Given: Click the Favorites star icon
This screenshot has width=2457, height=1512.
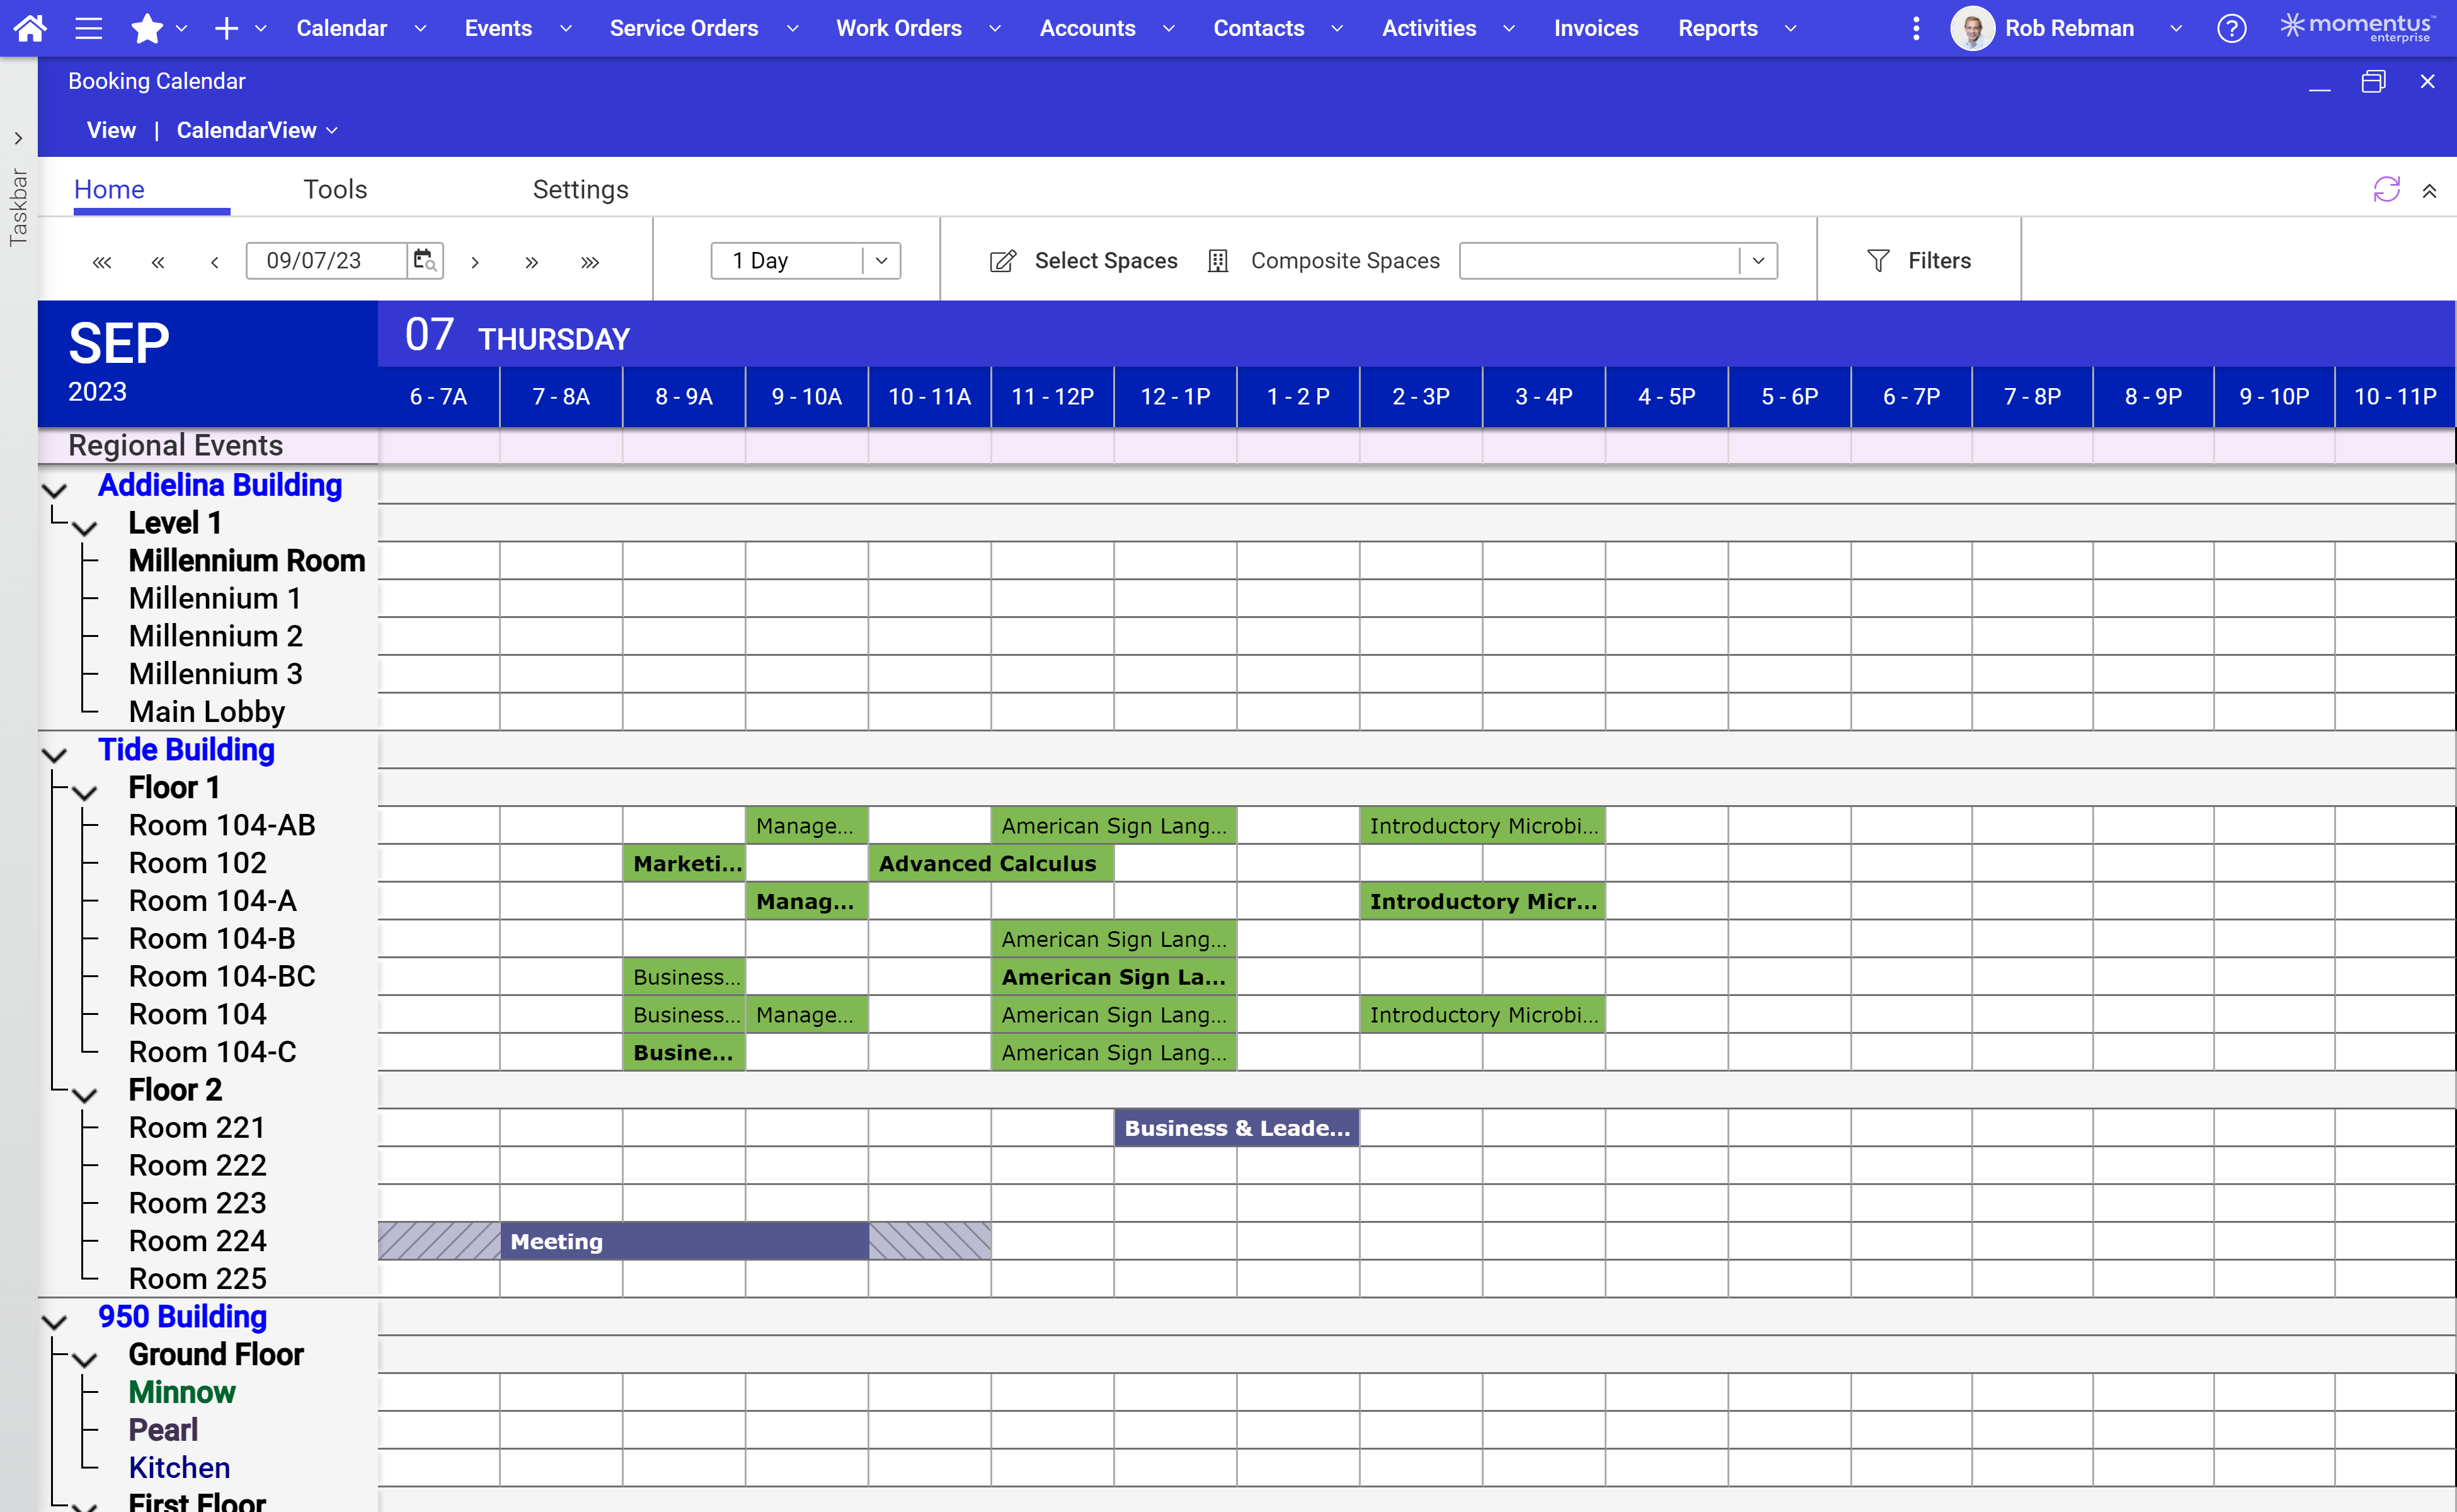Looking at the screenshot, I should [x=146, y=28].
